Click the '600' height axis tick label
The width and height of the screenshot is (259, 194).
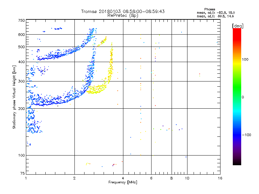point(21,35)
